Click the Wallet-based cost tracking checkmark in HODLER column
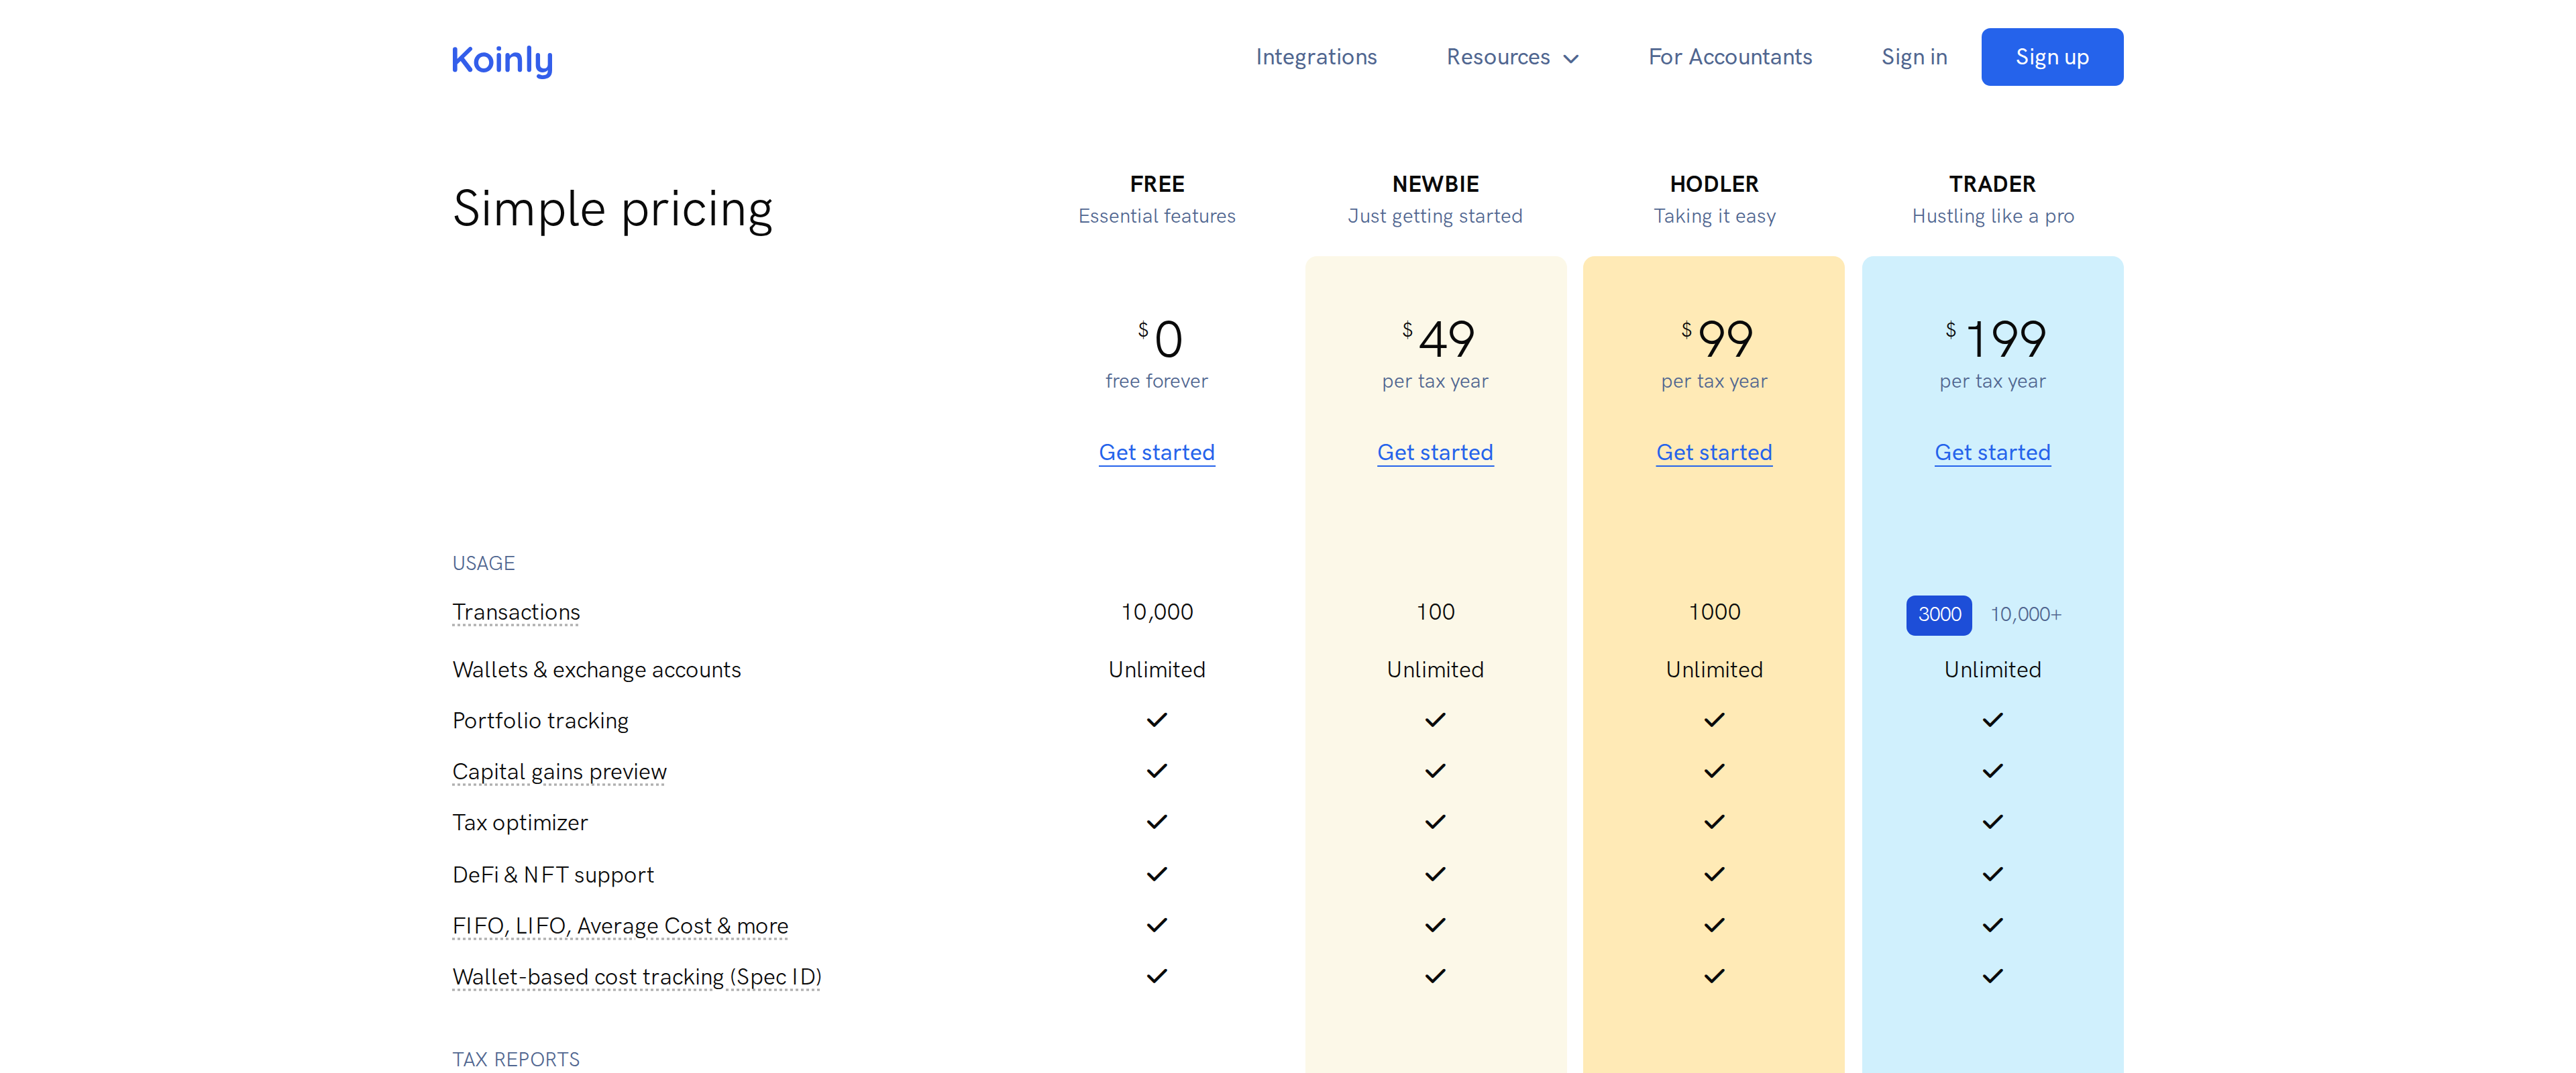 coord(1714,976)
